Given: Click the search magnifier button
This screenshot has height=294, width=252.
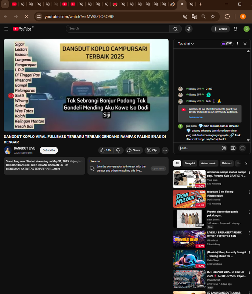Looking at the screenshot, I should (175, 29).
